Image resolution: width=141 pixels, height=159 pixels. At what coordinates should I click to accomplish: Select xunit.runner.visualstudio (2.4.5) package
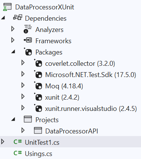click(x=91, y=109)
